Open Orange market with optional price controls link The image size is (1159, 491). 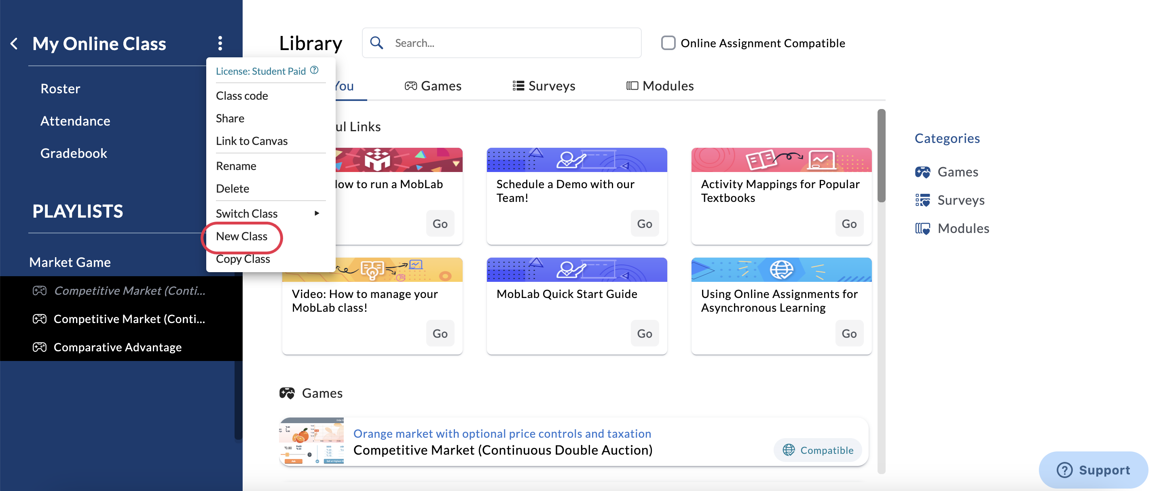pyautogui.click(x=502, y=434)
